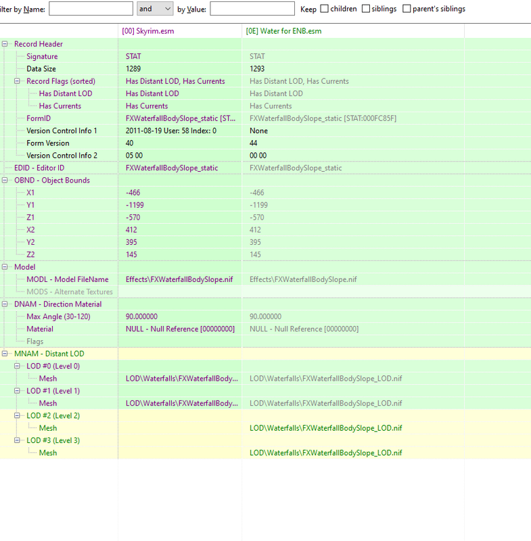Image resolution: width=531 pixels, height=541 pixels.
Task: Click the Mesh label under LOD #1
Action: (x=48, y=403)
